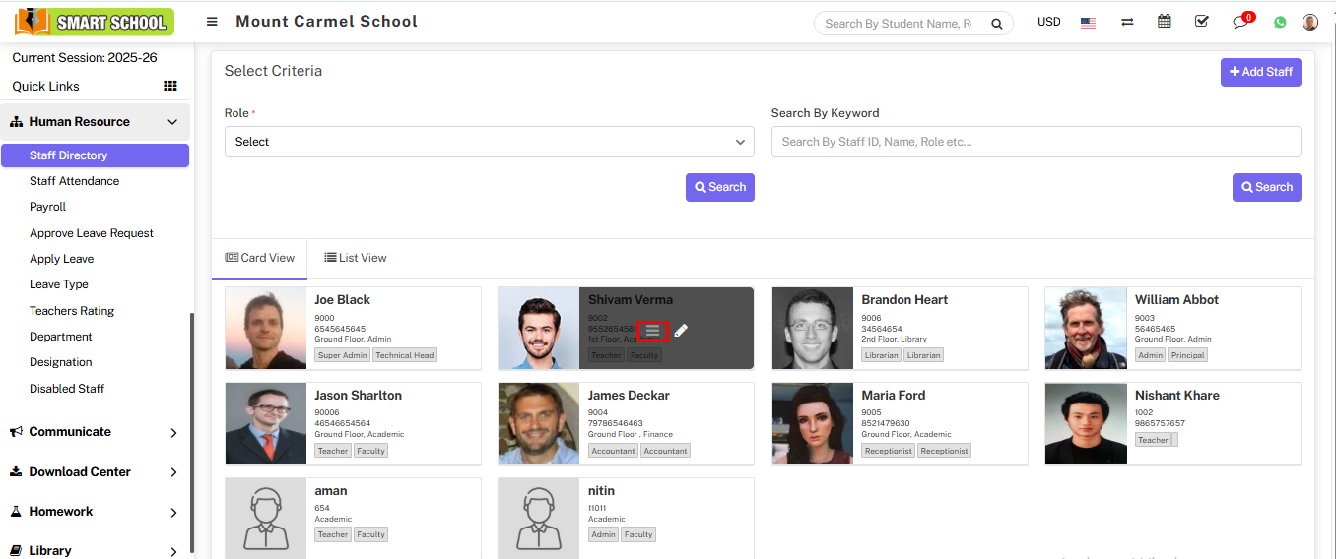Viewport: 1336px width, 559px height.
Task: Open the calendar icon in header
Action: (x=1165, y=22)
